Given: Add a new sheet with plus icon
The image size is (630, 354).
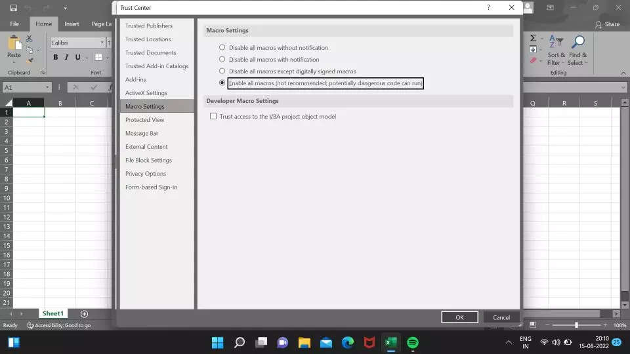Looking at the screenshot, I should 84,314.
